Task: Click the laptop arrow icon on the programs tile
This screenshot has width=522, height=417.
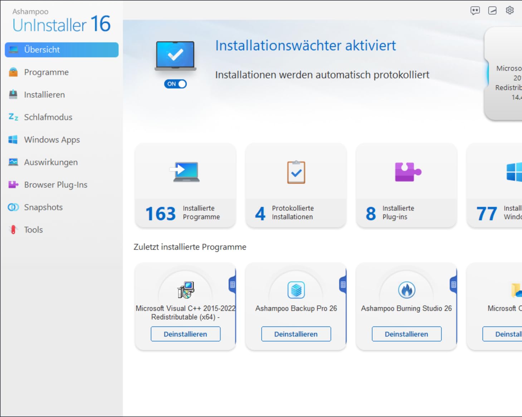Action: pyautogui.click(x=185, y=172)
